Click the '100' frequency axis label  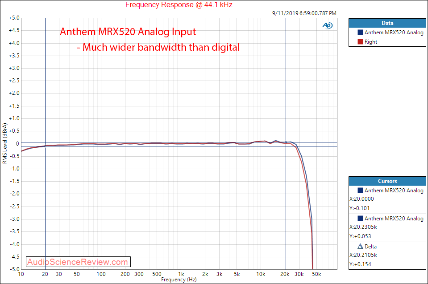click(101, 274)
